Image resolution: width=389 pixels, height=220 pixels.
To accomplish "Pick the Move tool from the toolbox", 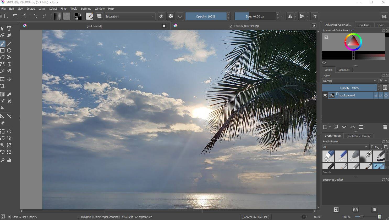I will pyautogui.click(x=9, y=79).
